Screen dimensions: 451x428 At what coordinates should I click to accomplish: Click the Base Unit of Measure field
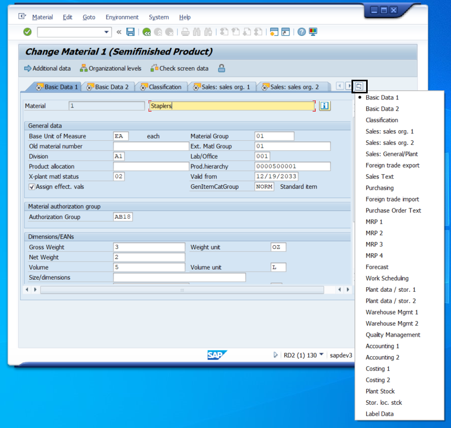(121, 136)
